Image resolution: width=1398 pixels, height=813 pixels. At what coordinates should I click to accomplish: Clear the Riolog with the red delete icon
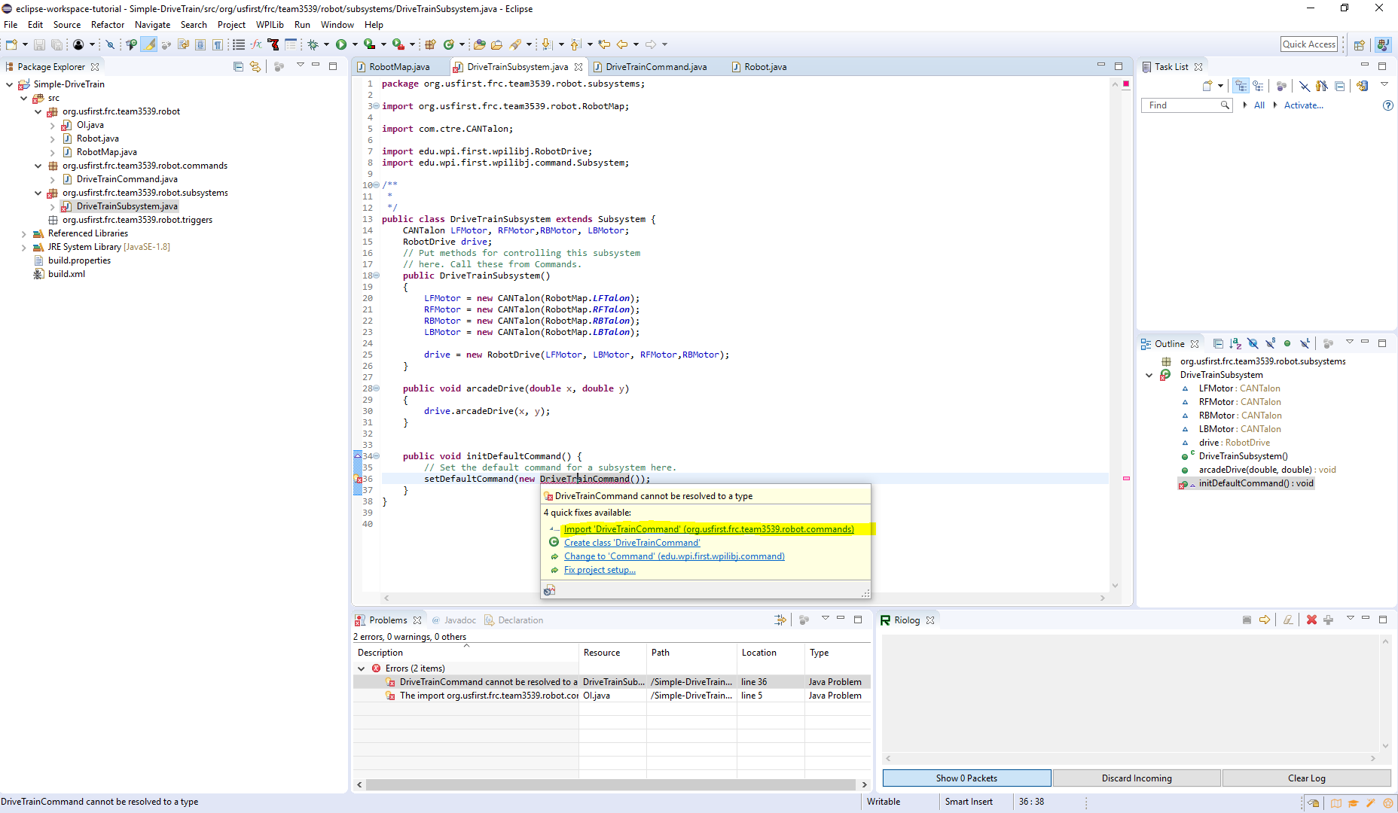click(1311, 620)
